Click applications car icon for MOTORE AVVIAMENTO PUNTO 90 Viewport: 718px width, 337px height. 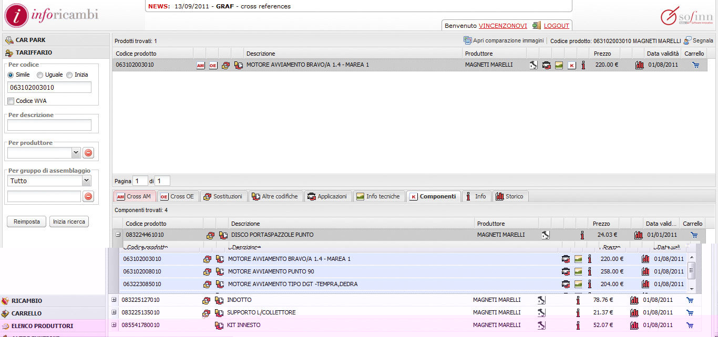[x=566, y=271]
